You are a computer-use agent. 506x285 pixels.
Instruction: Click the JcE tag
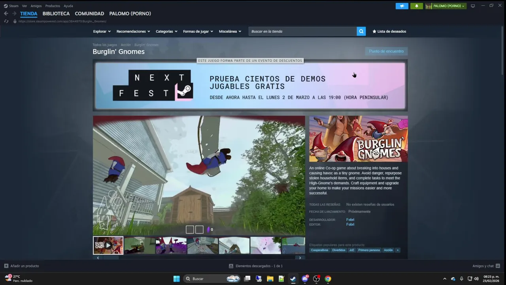pyautogui.click(x=352, y=250)
